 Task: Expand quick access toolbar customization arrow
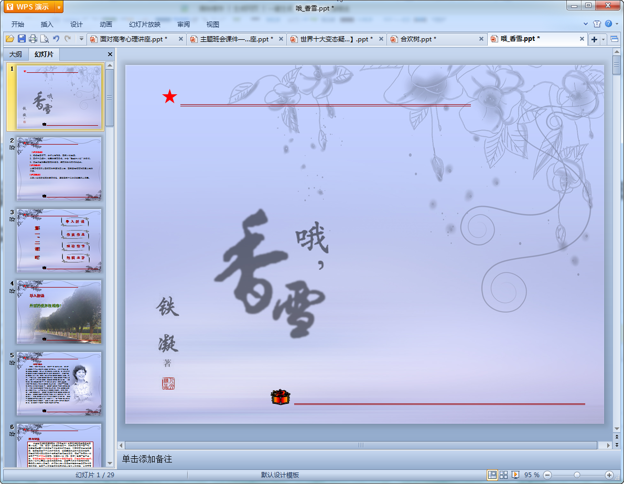point(81,39)
